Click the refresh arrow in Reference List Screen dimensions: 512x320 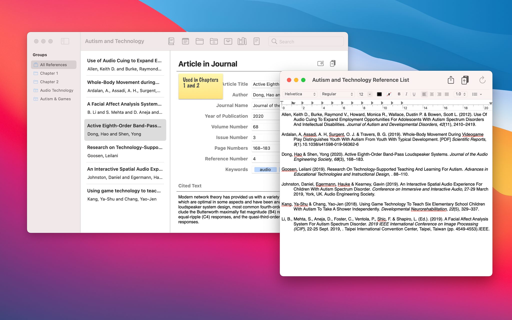[482, 80]
